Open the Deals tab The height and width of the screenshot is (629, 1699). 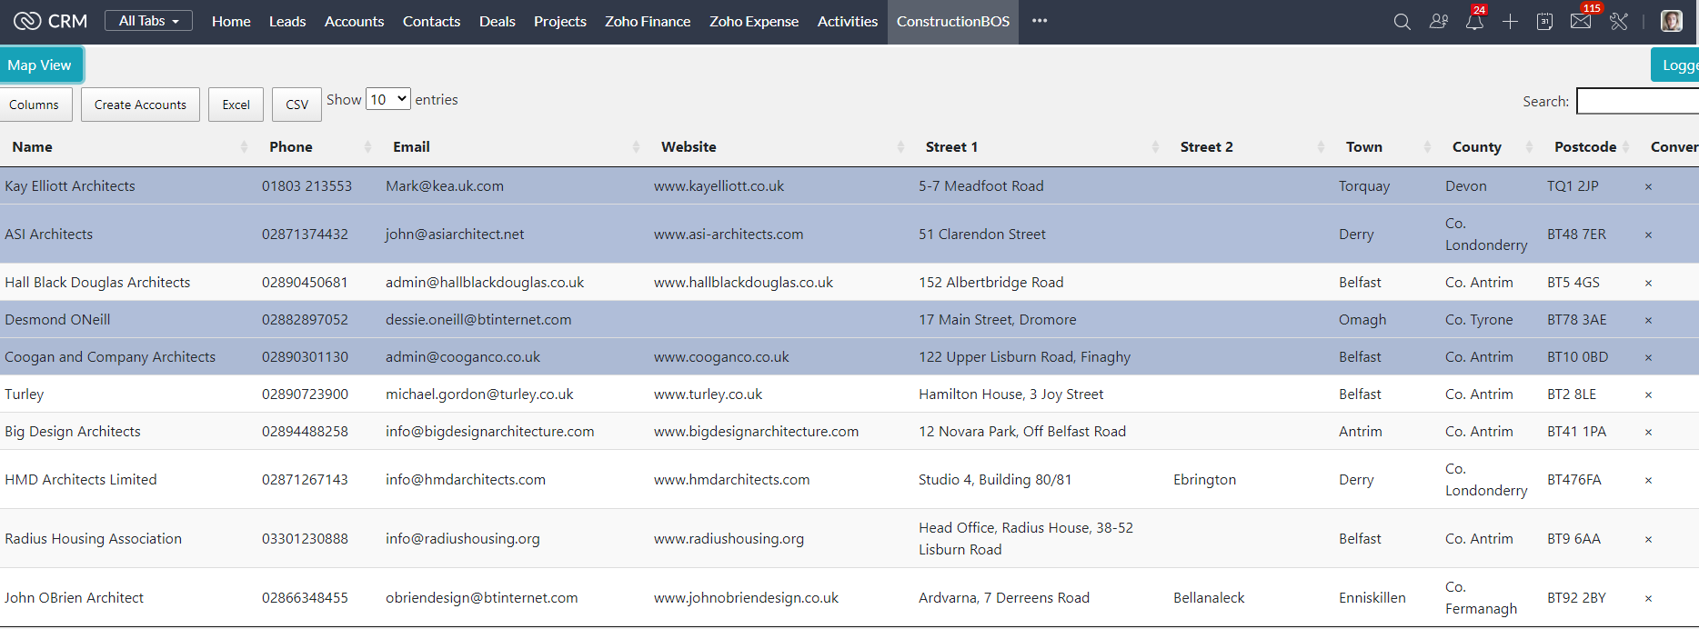[x=498, y=21]
